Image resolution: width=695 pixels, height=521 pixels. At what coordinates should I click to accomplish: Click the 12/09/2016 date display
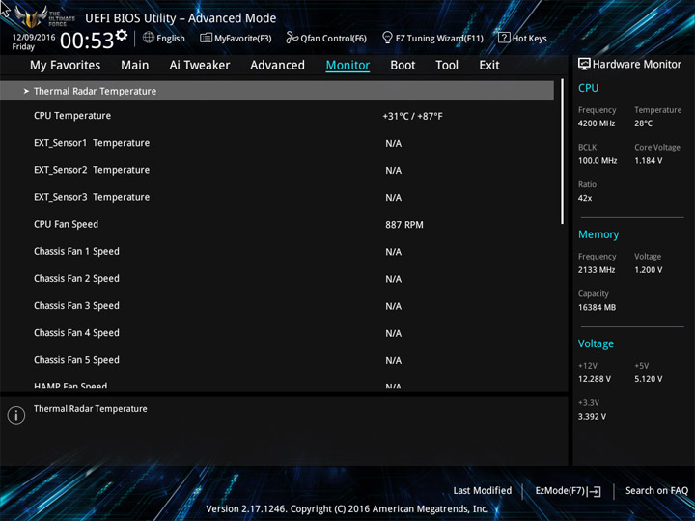point(34,38)
